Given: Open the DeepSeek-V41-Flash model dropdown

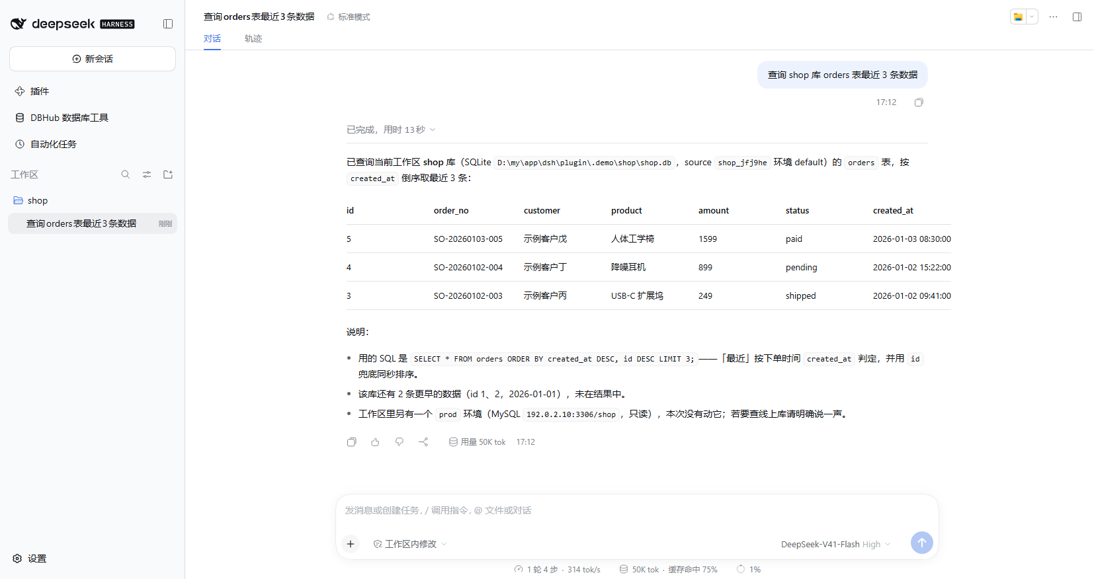Looking at the screenshot, I should [836, 544].
